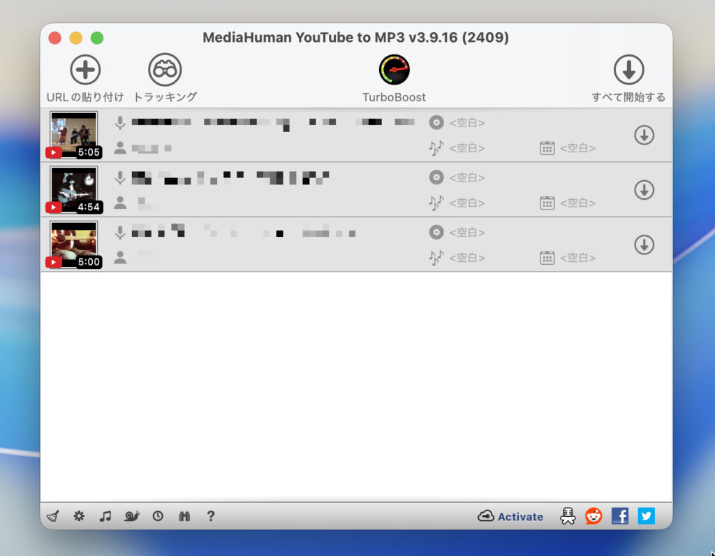Image resolution: width=715 pixels, height=556 pixels.
Task: Edit album field of first track
Action: point(466,123)
